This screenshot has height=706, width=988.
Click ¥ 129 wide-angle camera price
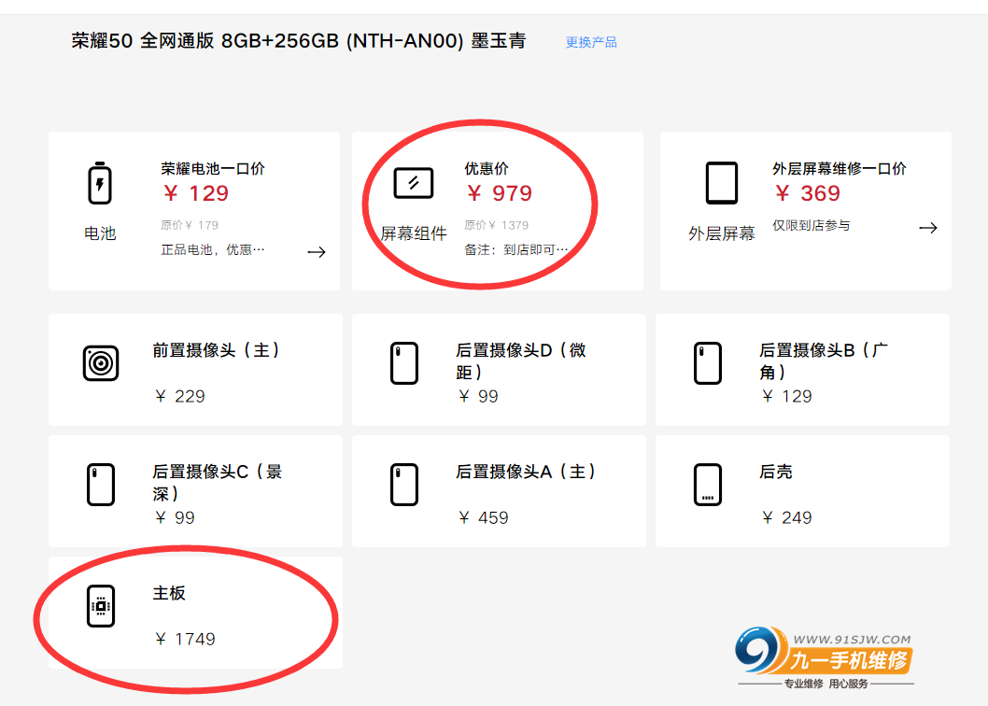786,396
